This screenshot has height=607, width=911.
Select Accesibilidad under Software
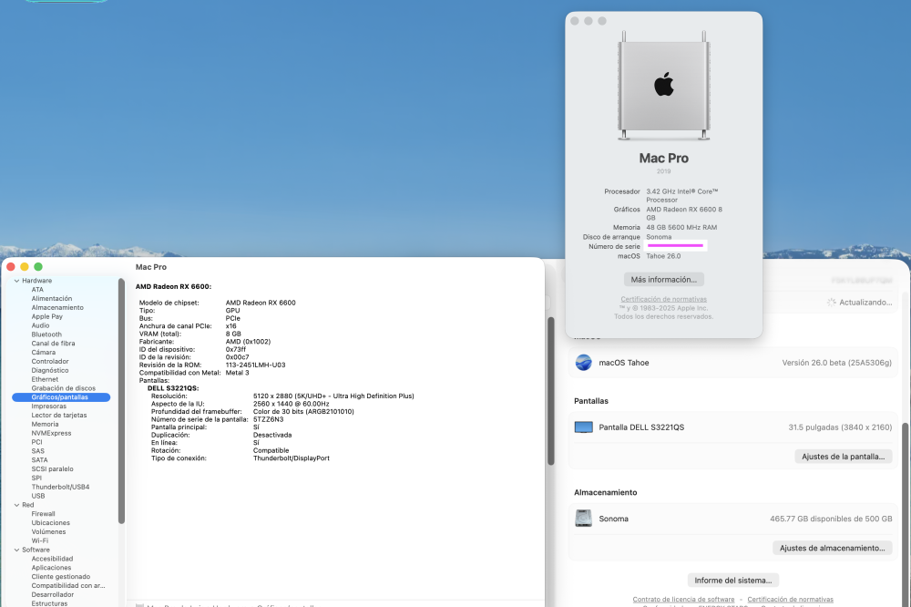[52, 559]
